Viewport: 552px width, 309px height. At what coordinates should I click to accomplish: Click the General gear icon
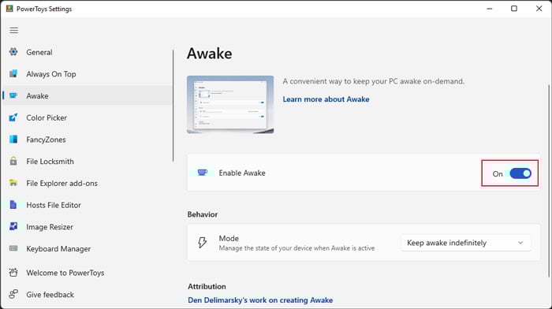click(x=13, y=52)
